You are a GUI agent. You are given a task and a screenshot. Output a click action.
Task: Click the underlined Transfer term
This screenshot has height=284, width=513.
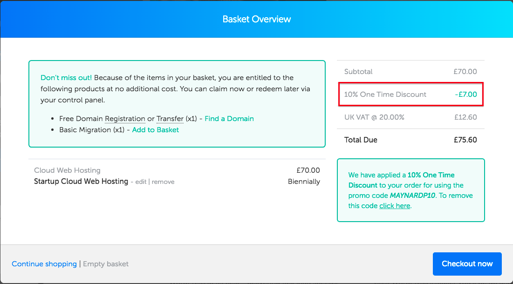[170, 119]
